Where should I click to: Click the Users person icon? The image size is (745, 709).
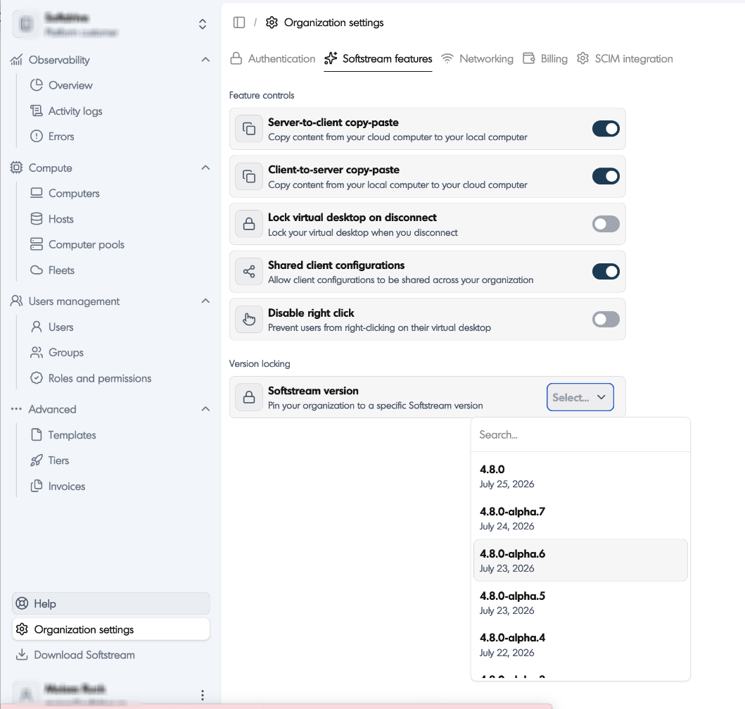click(37, 327)
